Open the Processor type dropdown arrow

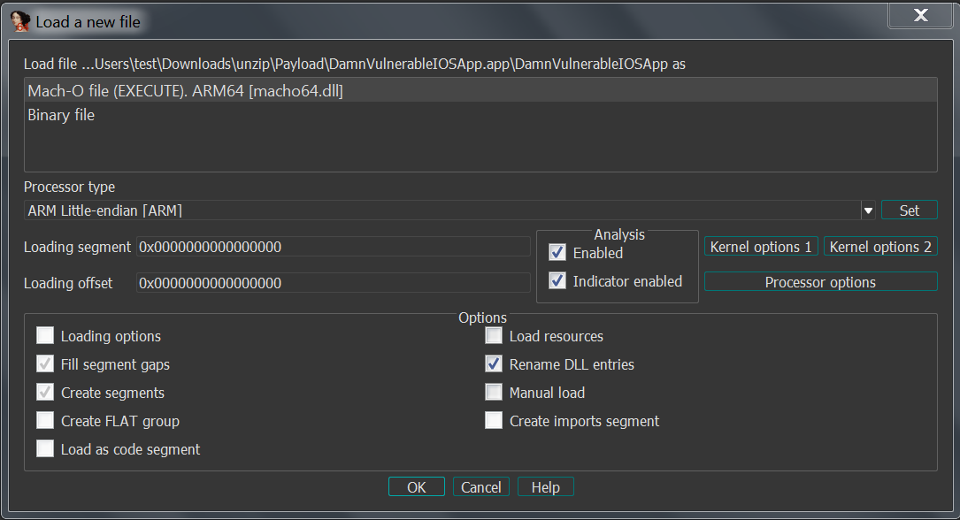868,210
